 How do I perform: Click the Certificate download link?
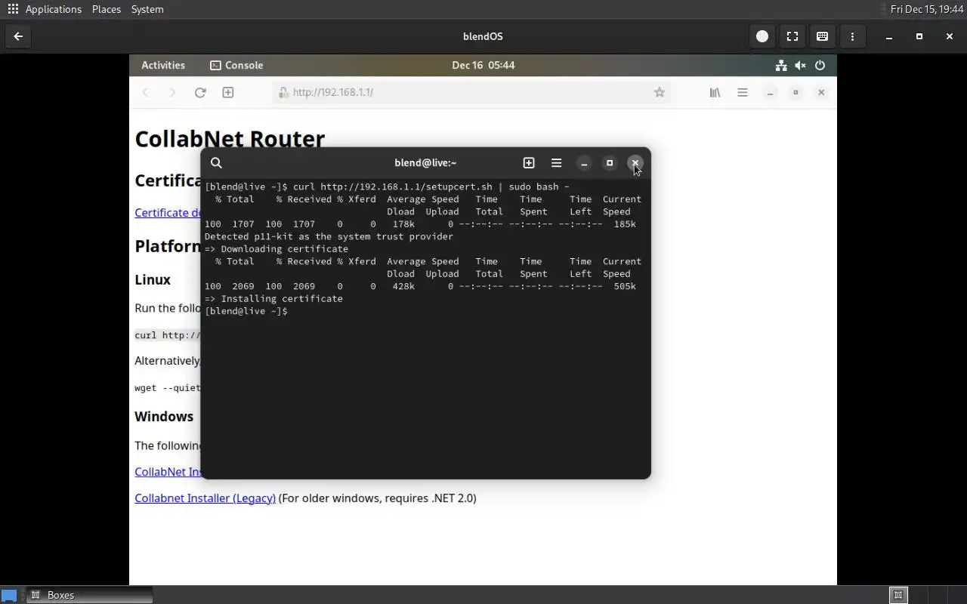[167, 213]
